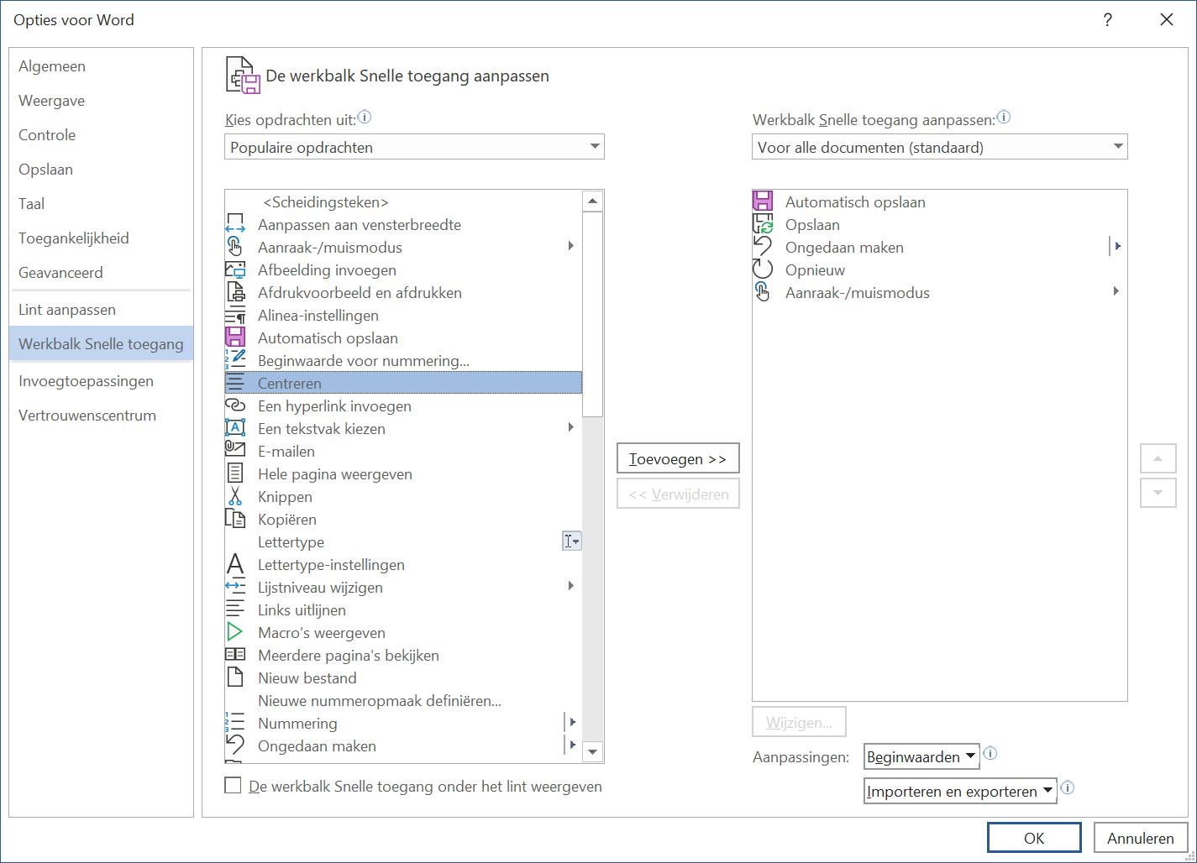Click the Centreren alignment icon

click(235, 384)
